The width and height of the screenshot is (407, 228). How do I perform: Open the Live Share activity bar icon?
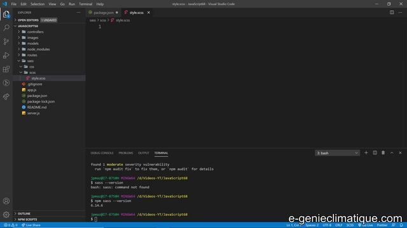pyautogui.click(x=6, y=96)
